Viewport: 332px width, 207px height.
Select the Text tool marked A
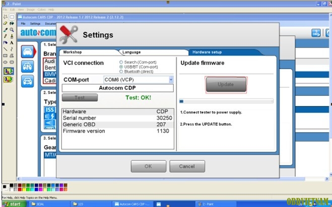(x=12, y=43)
